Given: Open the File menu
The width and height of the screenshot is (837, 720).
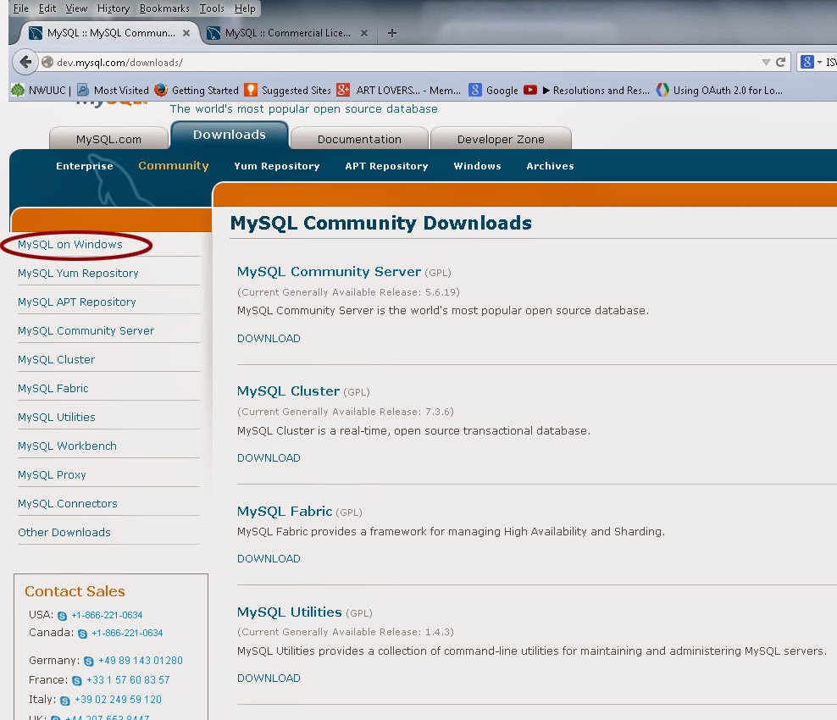Looking at the screenshot, I should point(21,8).
